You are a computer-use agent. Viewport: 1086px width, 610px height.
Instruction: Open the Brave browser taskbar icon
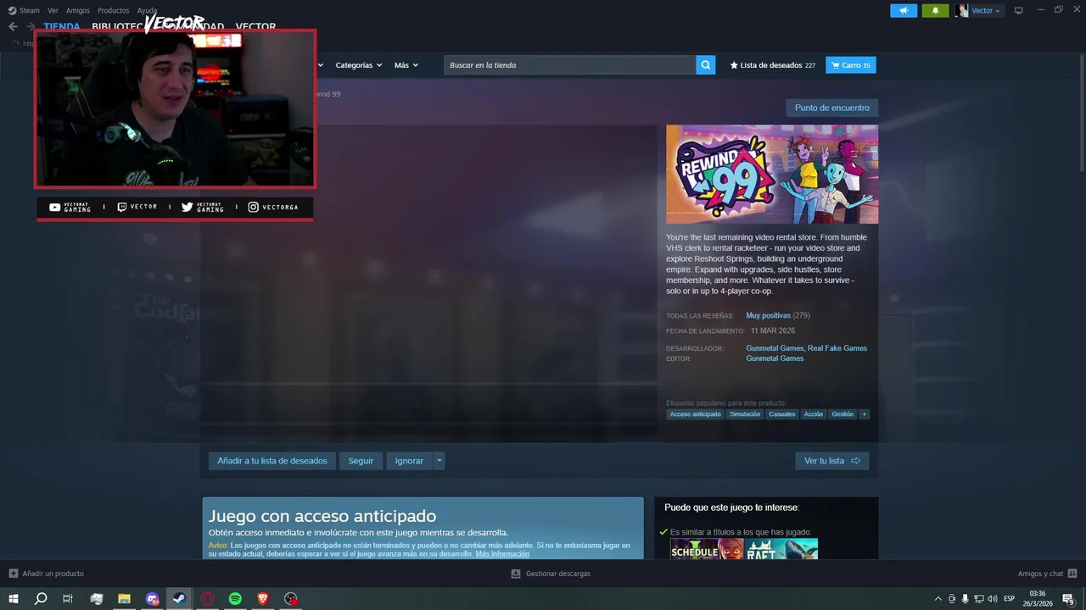tap(263, 599)
